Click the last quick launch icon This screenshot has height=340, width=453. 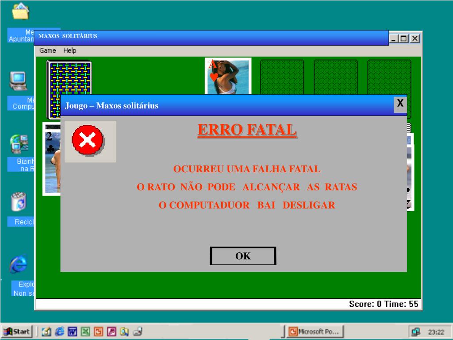point(138,332)
